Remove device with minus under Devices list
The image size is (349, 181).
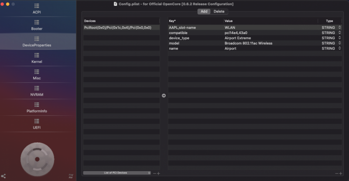coord(154,173)
